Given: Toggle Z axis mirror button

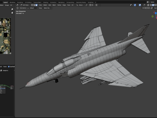Looking at the screenshot, I should [x=149, y=8].
